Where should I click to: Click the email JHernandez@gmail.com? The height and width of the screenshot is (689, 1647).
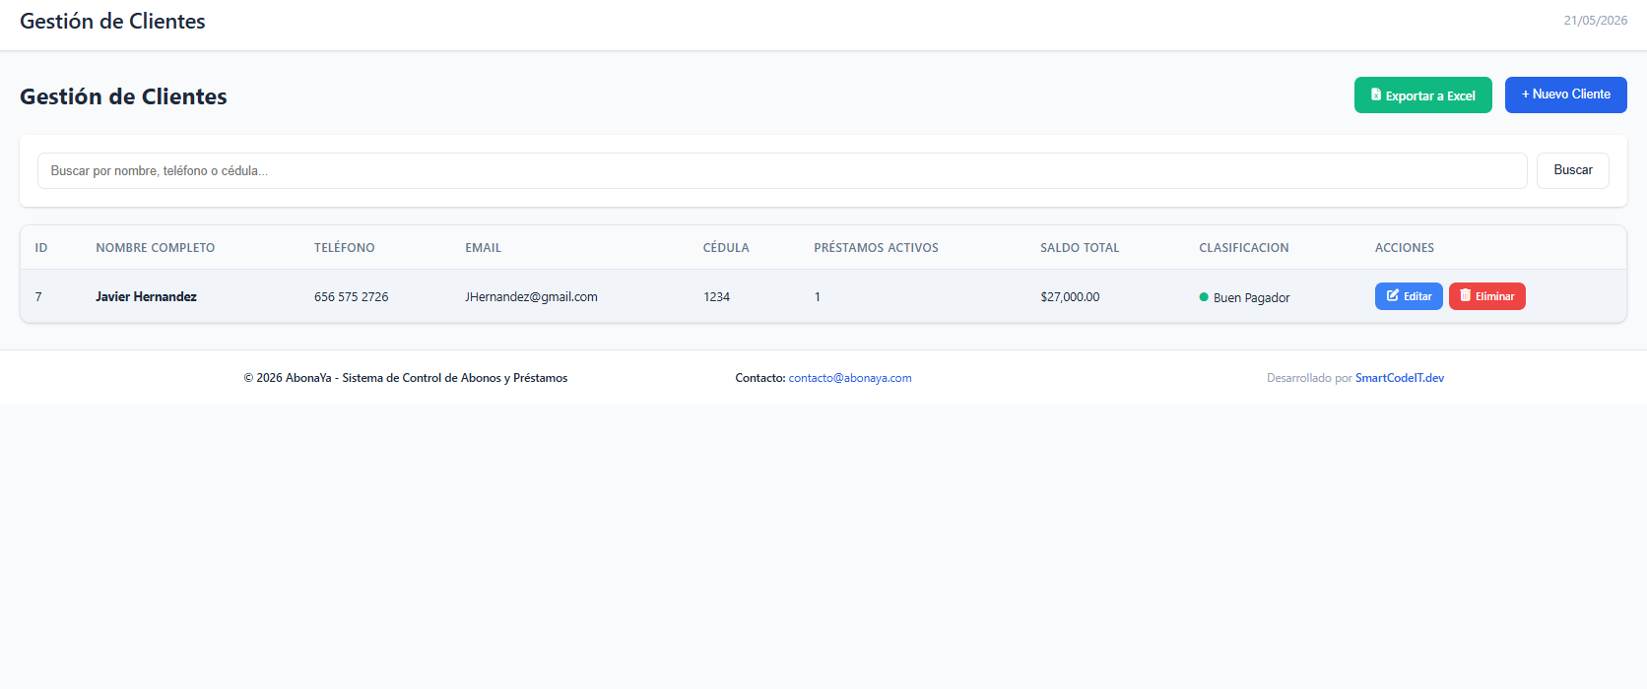[531, 296]
